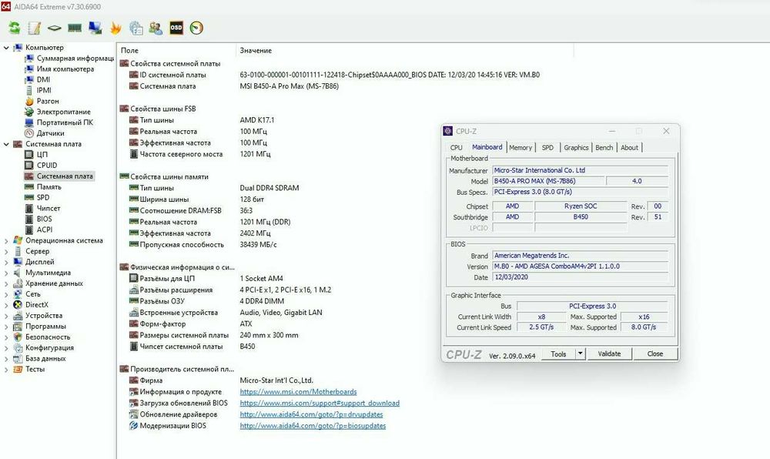Open the MSI support download link
This screenshot has height=459, width=770.
320,404
